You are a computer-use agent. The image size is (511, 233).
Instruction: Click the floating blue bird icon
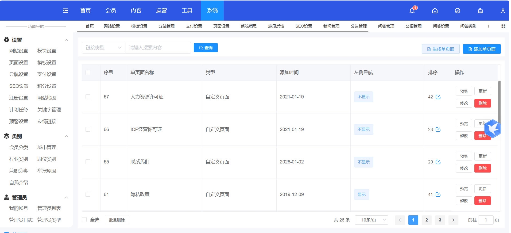pos(493,129)
